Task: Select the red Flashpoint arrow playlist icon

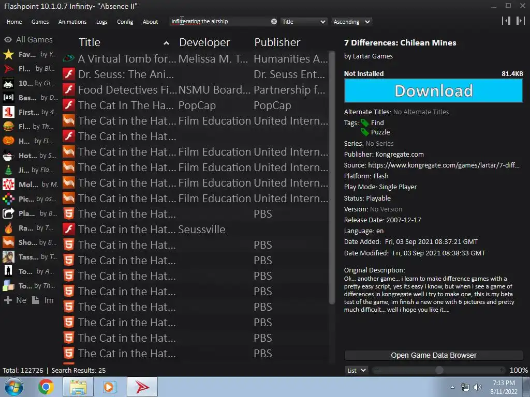Action: pos(8,69)
